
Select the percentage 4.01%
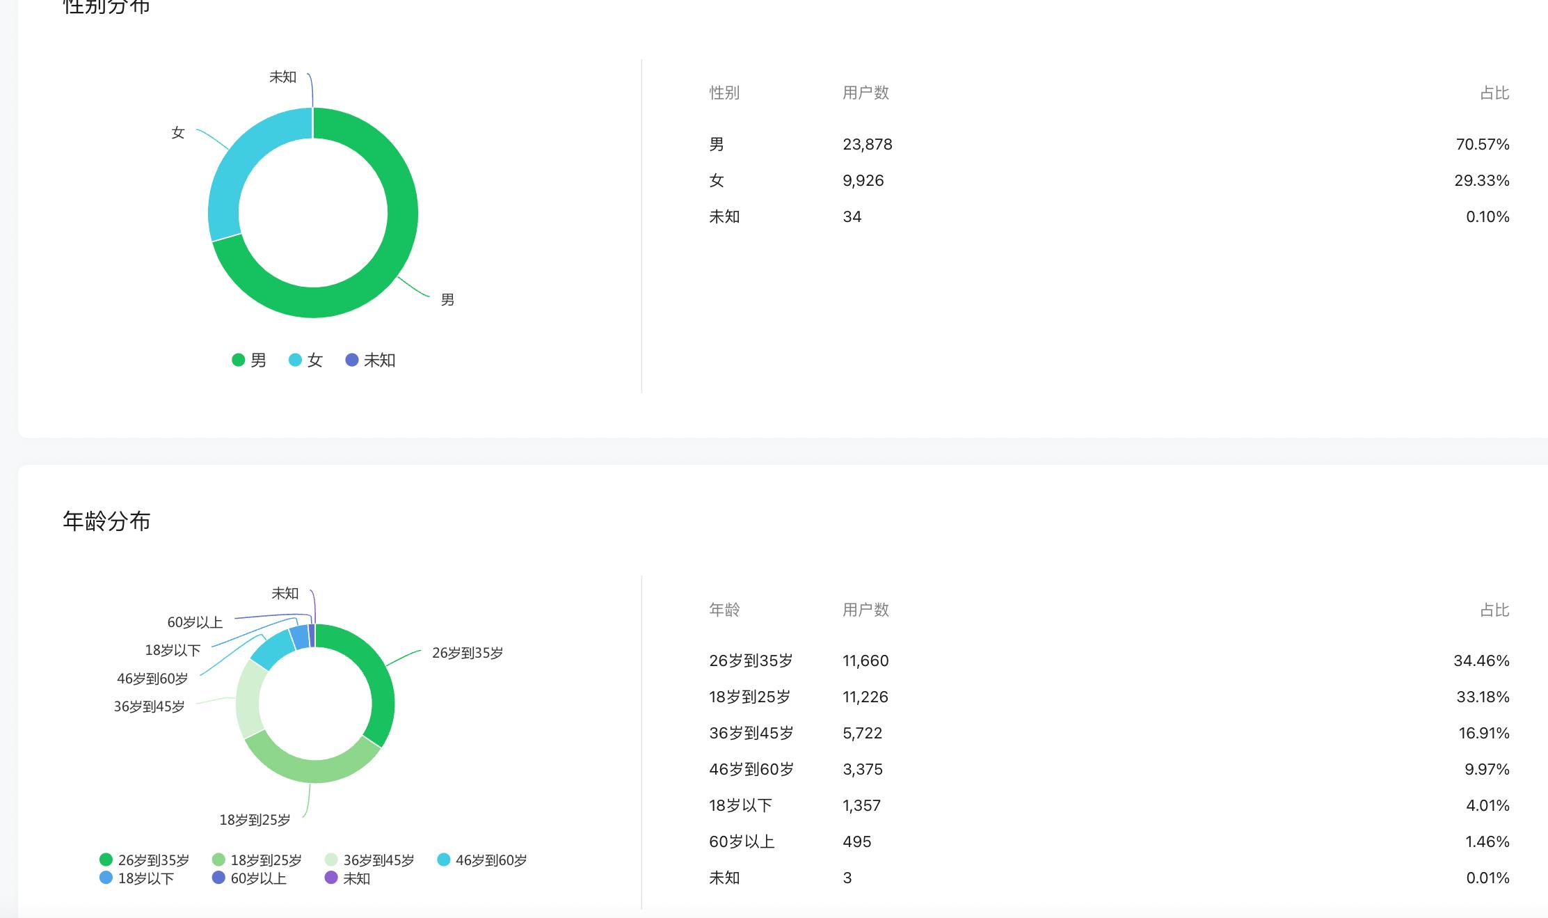coord(1487,805)
